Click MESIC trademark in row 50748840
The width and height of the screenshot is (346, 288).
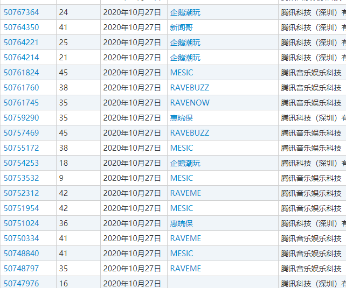182,254
